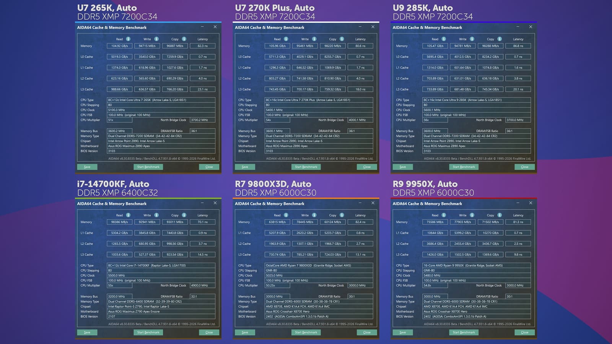
Task: Click the Close button in R9 9950X window
Action: pos(525,333)
